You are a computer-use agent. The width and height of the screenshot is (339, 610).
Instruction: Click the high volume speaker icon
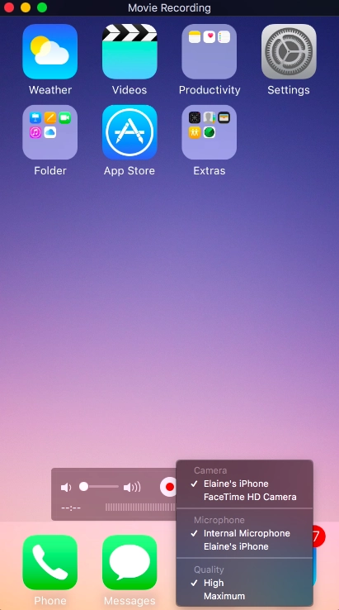132,487
